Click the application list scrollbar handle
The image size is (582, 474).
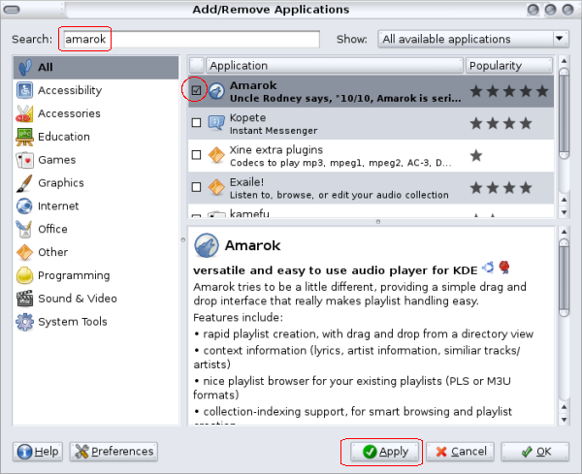click(x=564, y=113)
